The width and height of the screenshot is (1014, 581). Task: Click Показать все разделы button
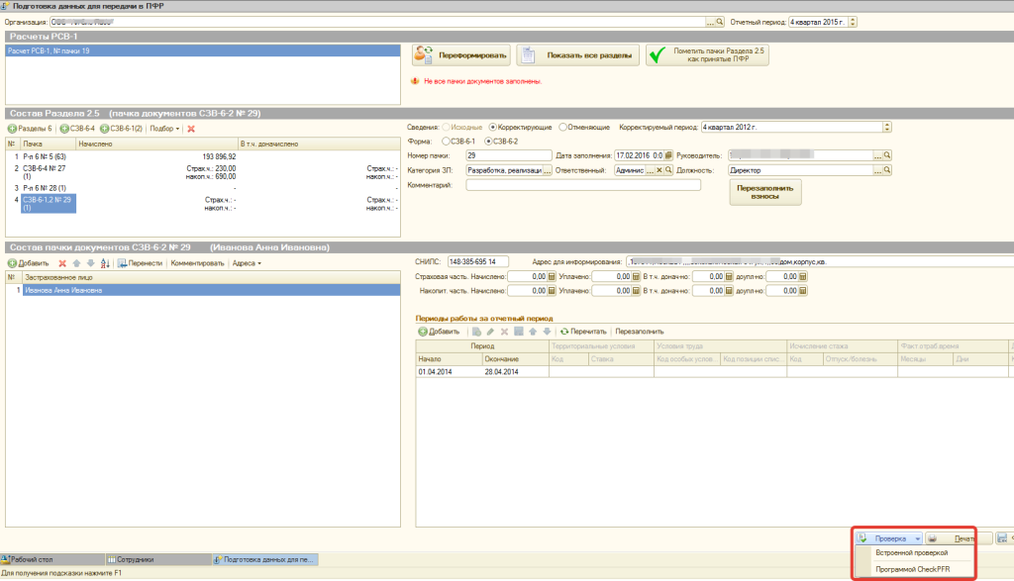[x=578, y=55]
